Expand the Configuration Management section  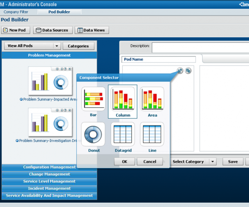click(x=49, y=167)
